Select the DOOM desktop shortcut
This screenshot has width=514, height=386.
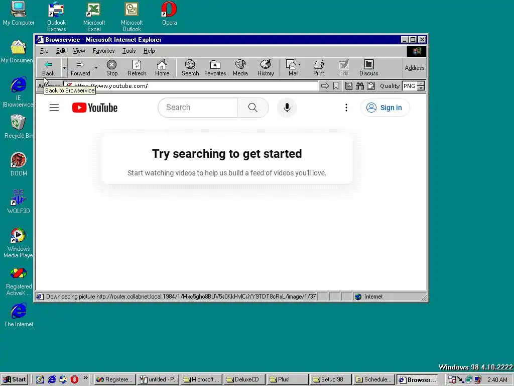(19, 164)
